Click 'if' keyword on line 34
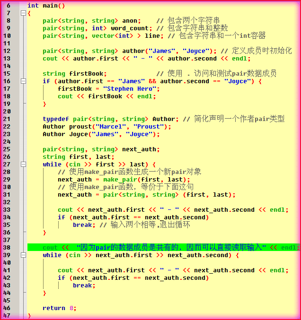This screenshot has height=320, width=301. (62, 217)
